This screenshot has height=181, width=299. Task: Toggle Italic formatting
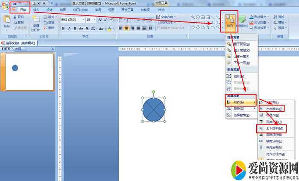[69, 28]
